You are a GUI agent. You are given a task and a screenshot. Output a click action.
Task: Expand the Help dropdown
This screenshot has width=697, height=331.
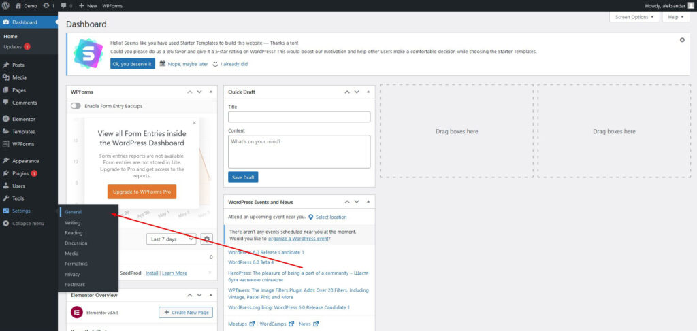pos(676,17)
